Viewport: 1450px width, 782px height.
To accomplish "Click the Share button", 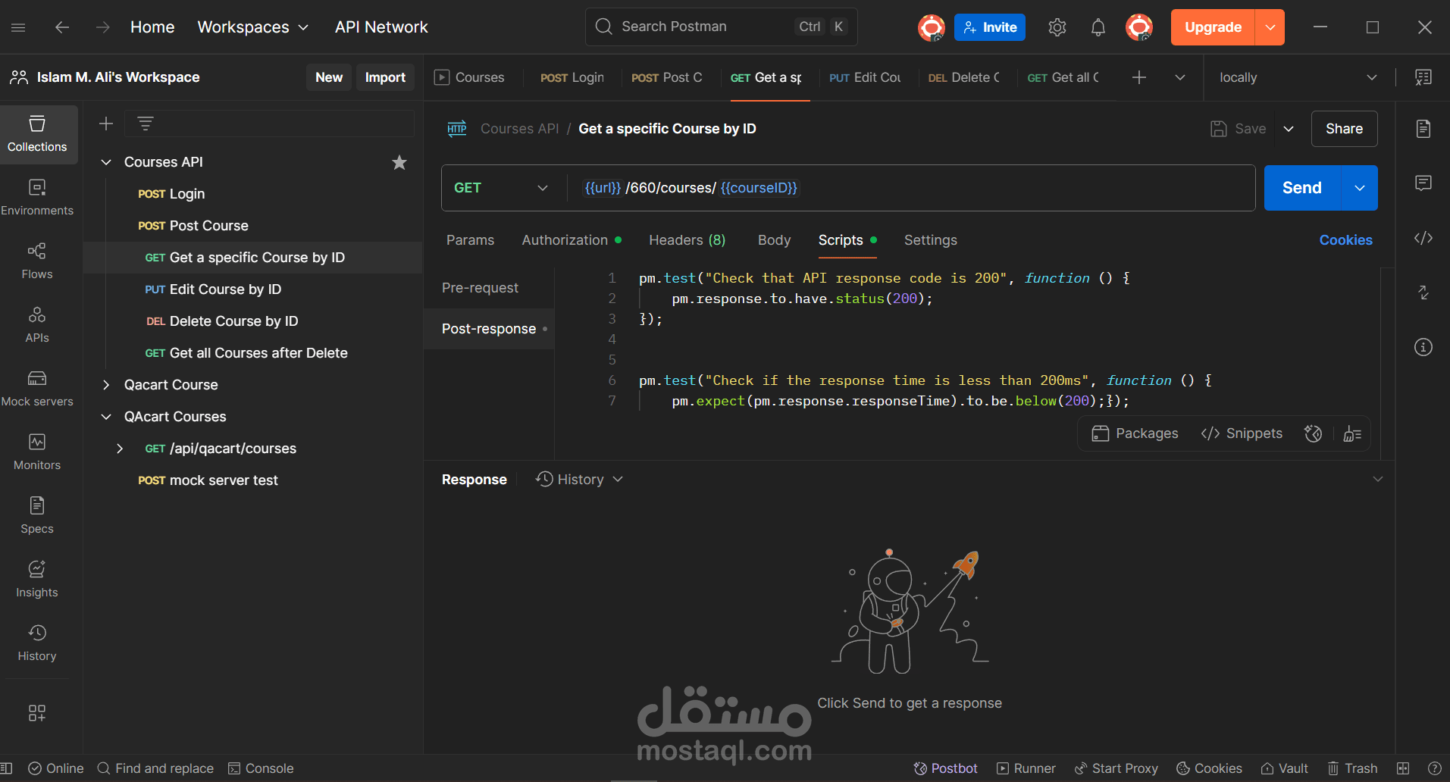I will click(x=1344, y=129).
